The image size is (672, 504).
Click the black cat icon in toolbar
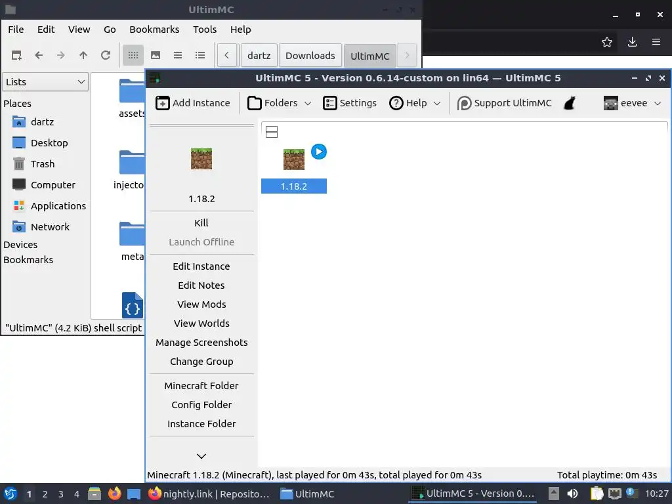[x=569, y=103]
